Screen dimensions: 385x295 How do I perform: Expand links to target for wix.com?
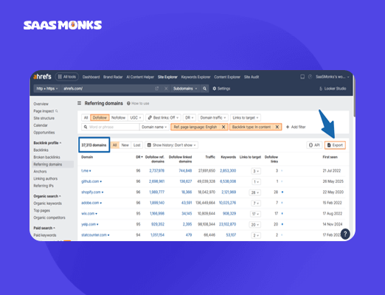[256, 214]
